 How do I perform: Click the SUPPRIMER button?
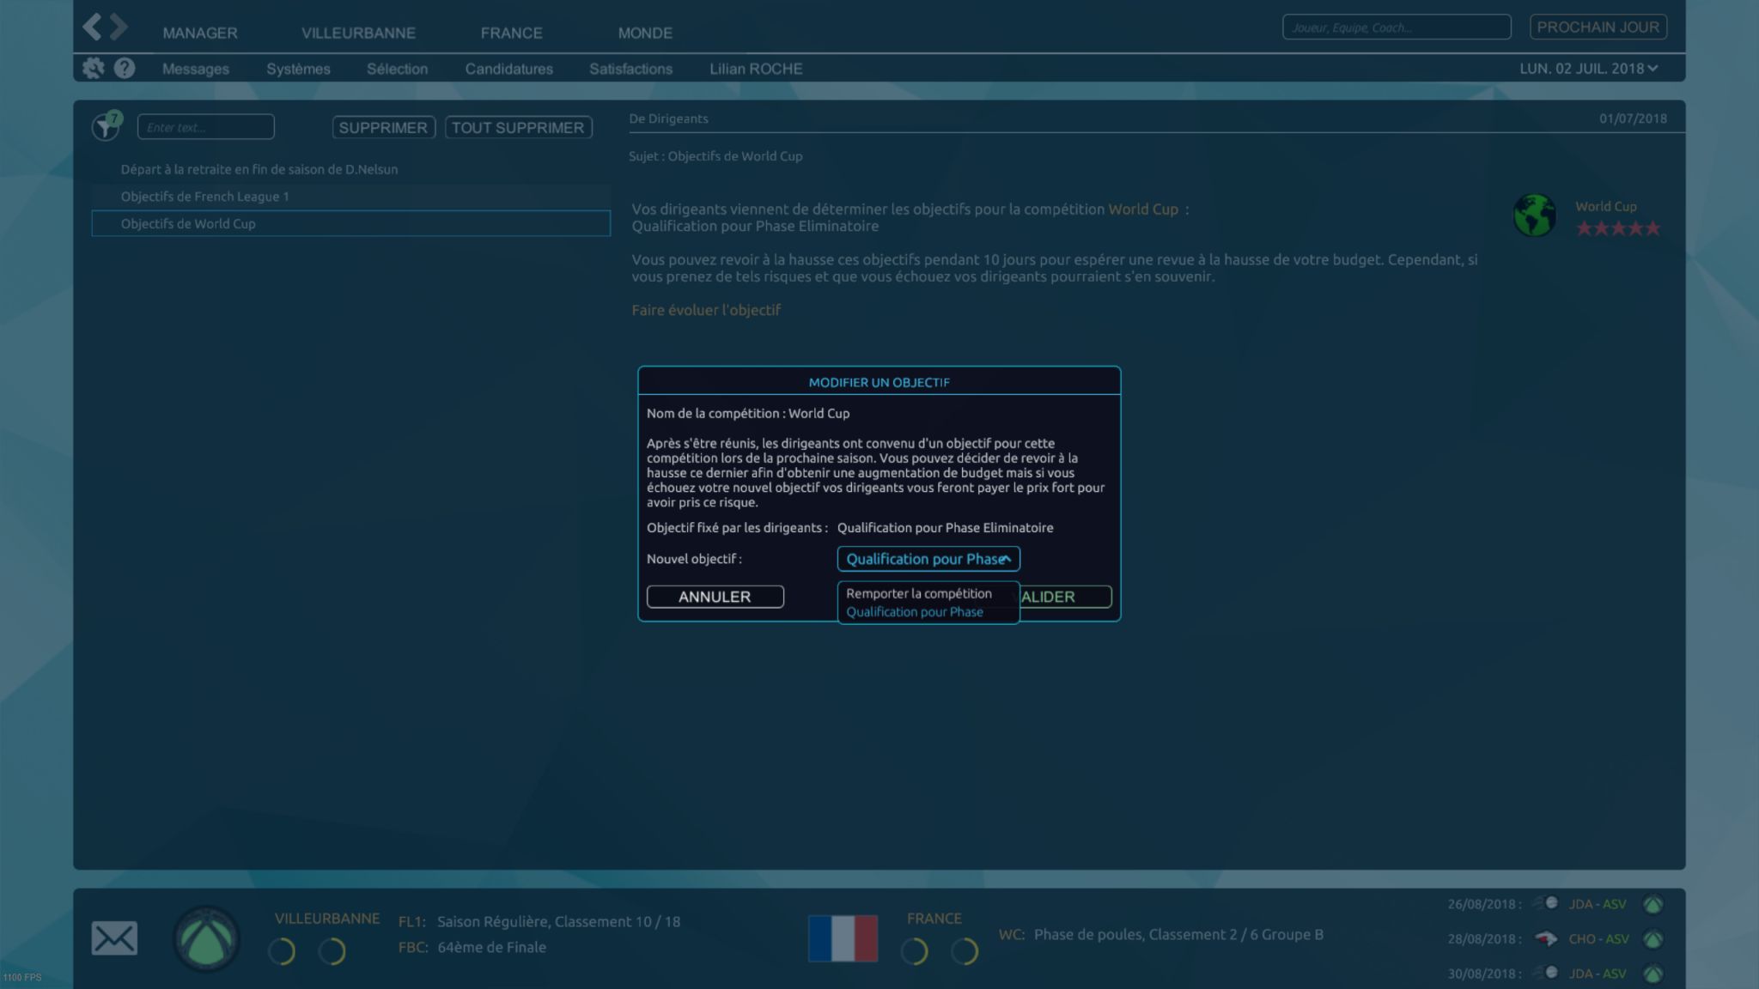[x=383, y=127]
